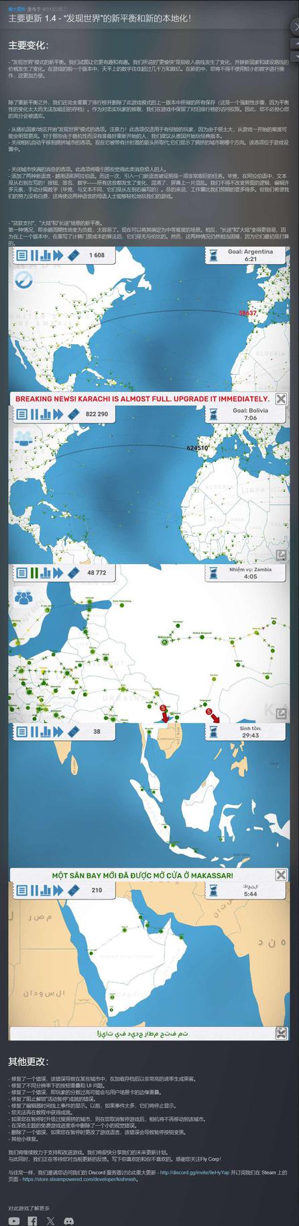299x1226 pixels.
Task: Close the green Arabic news banner
Action: coord(282,1032)
